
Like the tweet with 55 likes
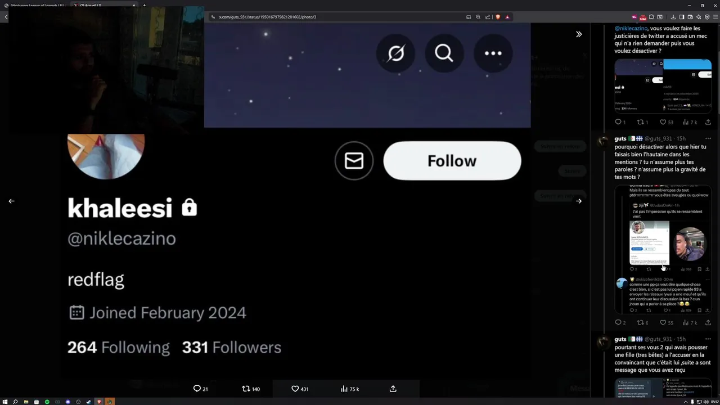point(667,323)
